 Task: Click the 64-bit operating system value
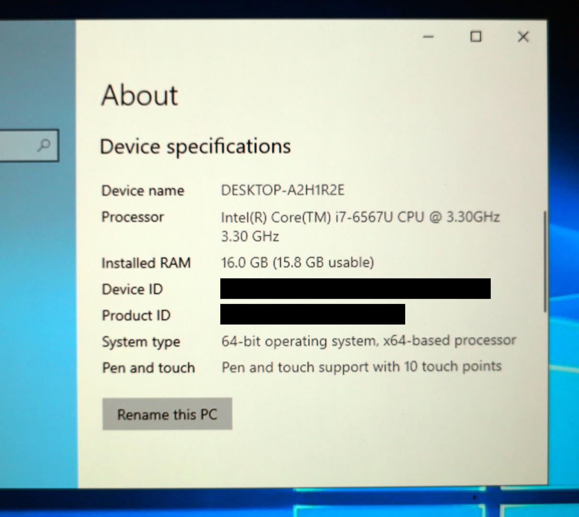pos(369,341)
